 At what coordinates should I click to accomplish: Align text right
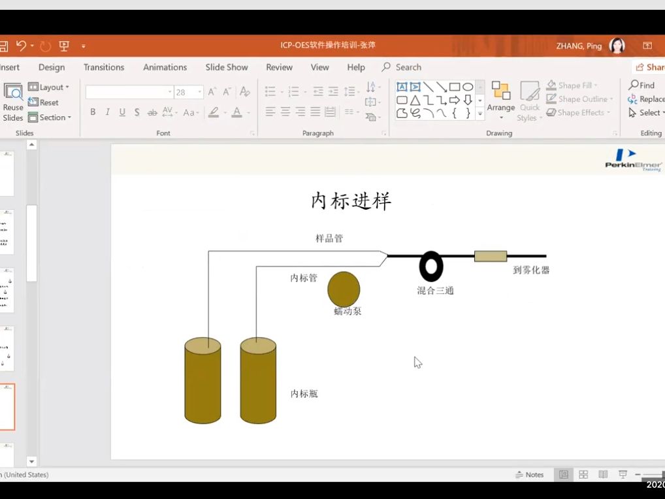tap(300, 112)
